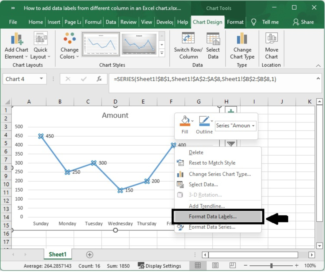Open the Outline color mini toolbar button

pyautogui.click(x=205, y=125)
